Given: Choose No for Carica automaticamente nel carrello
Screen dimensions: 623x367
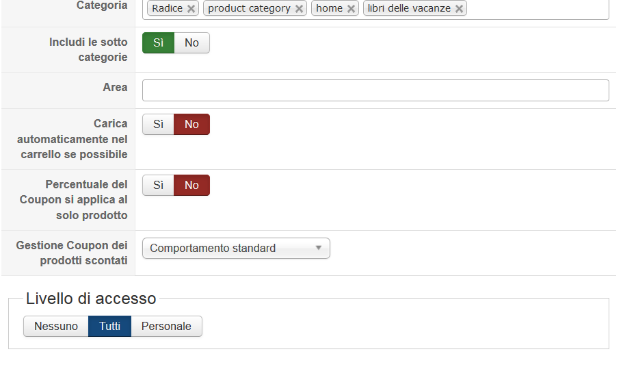Looking at the screenshot, I should pyautogui.click(x=191, y=125).
